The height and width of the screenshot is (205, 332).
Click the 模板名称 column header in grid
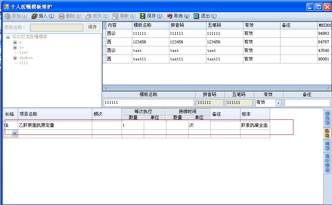click(x=150, y=25)
